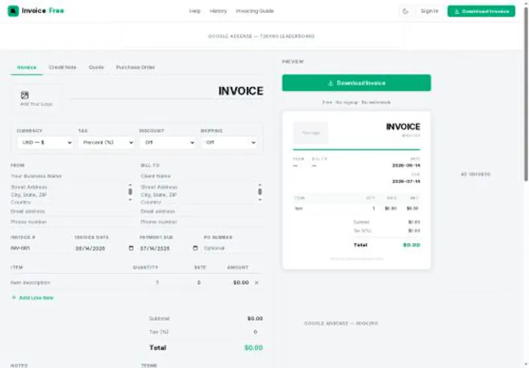Open the Invoicing Guide link
This screenshot has height=368, width=529.
point(255,11)
